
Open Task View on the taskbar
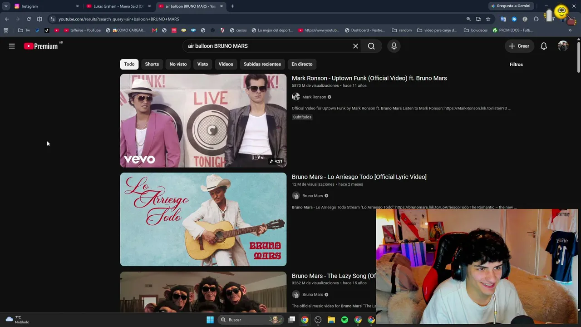click(291, 320)
